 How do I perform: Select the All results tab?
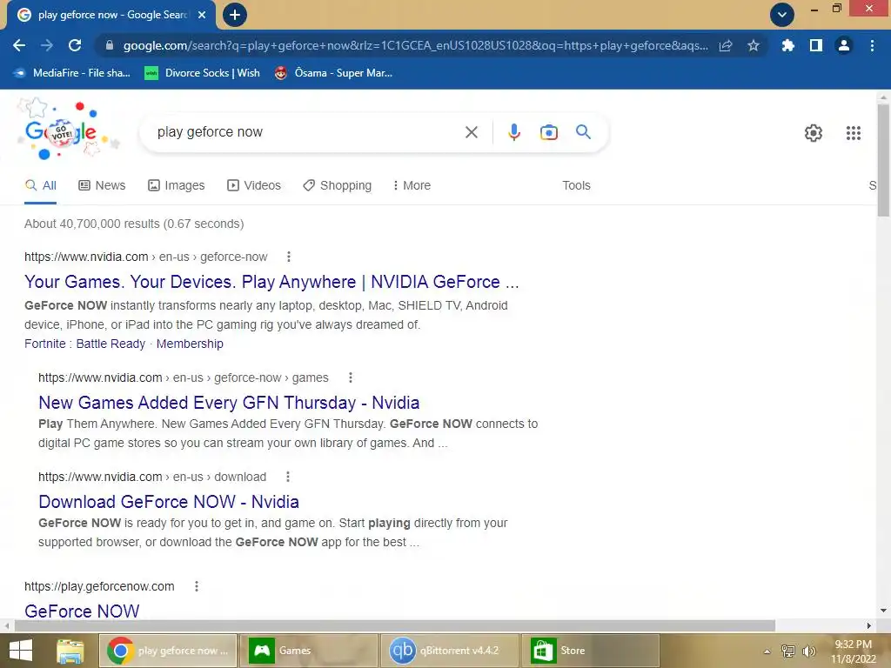tap(40, 186)
